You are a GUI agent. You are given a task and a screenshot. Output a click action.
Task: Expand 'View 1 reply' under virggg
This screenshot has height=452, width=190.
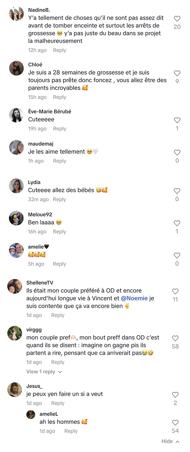click(x=44, y=372)
